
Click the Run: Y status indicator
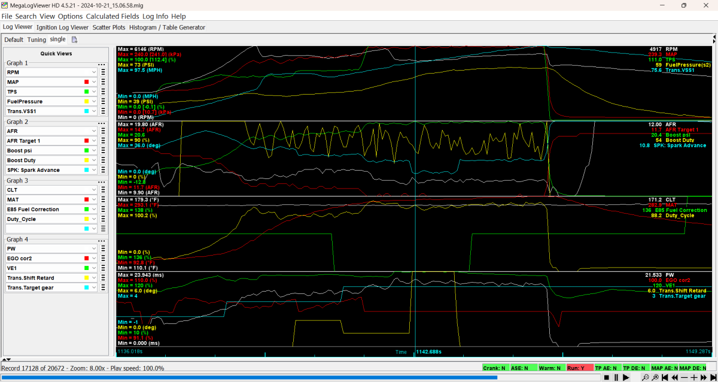(x=580, y=368)
